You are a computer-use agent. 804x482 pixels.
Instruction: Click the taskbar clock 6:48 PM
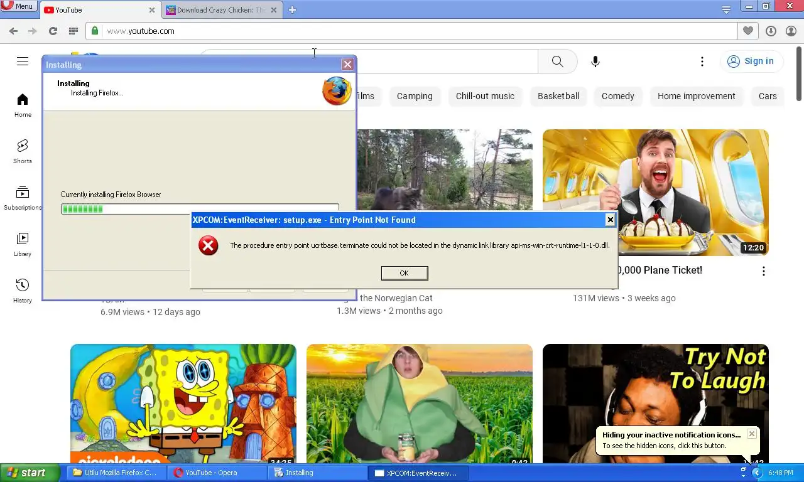coord(780,473)
